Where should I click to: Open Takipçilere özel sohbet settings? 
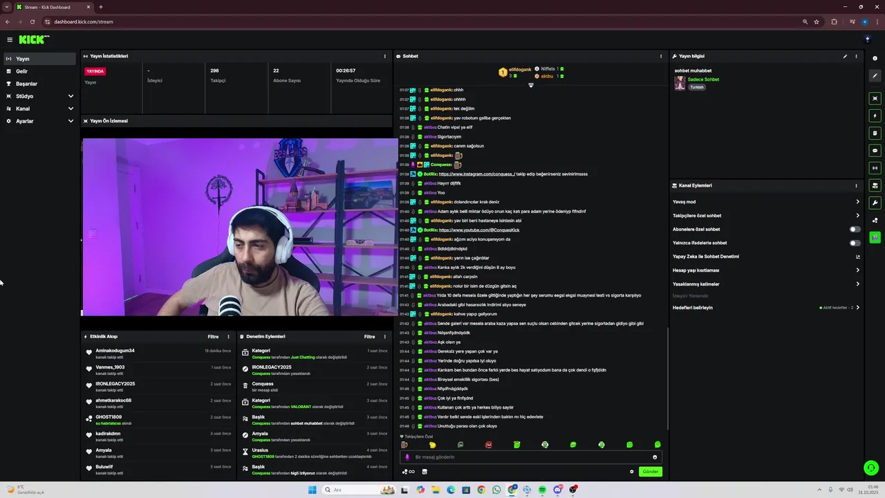[766, 216]
